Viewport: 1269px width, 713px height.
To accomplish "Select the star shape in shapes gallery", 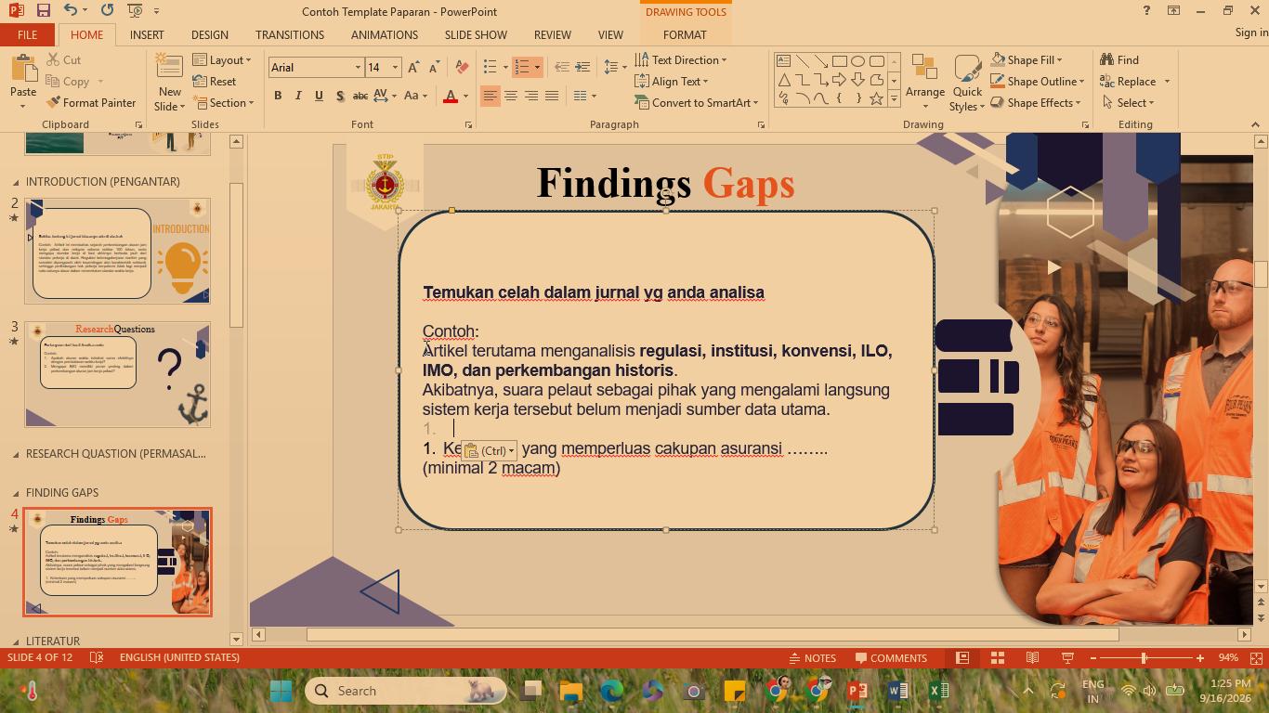I will 876,98.
